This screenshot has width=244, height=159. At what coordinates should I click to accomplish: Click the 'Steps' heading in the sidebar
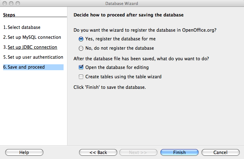pos(9,15)
